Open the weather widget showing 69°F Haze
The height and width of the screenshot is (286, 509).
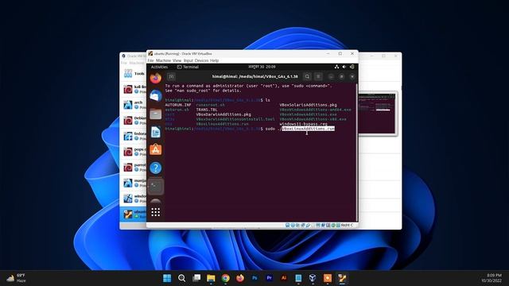coord(16,278)
